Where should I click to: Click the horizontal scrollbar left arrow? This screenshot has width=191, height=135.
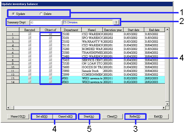point(8,108)
